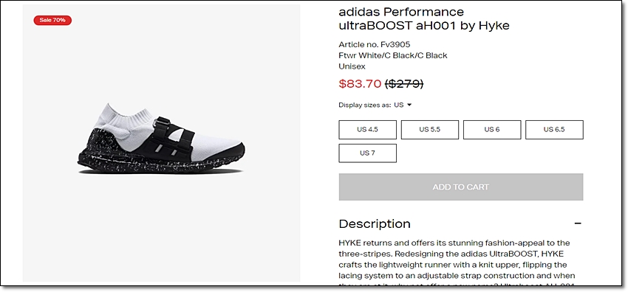Open the US display sizes dropdown arrow
Image resolution: width=628 pixels, height=292 pixels.
pyautogui.click(x=409, y=105)
